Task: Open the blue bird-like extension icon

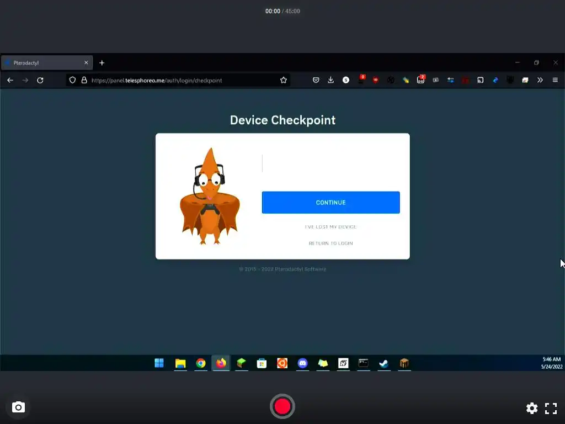Action: click(x=495, y=80)
